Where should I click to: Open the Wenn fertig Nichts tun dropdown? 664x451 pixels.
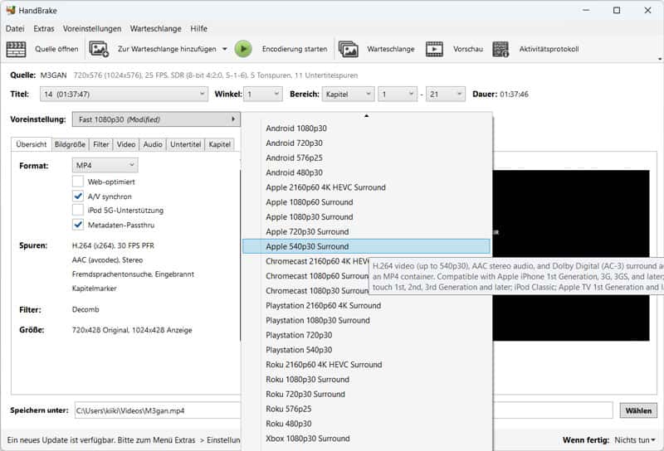click(x=635, y=440)
